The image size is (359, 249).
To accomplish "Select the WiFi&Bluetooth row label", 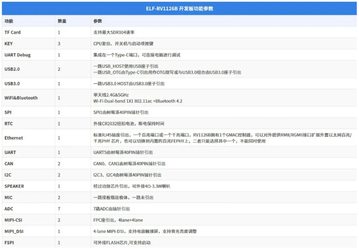I will 21,98.
